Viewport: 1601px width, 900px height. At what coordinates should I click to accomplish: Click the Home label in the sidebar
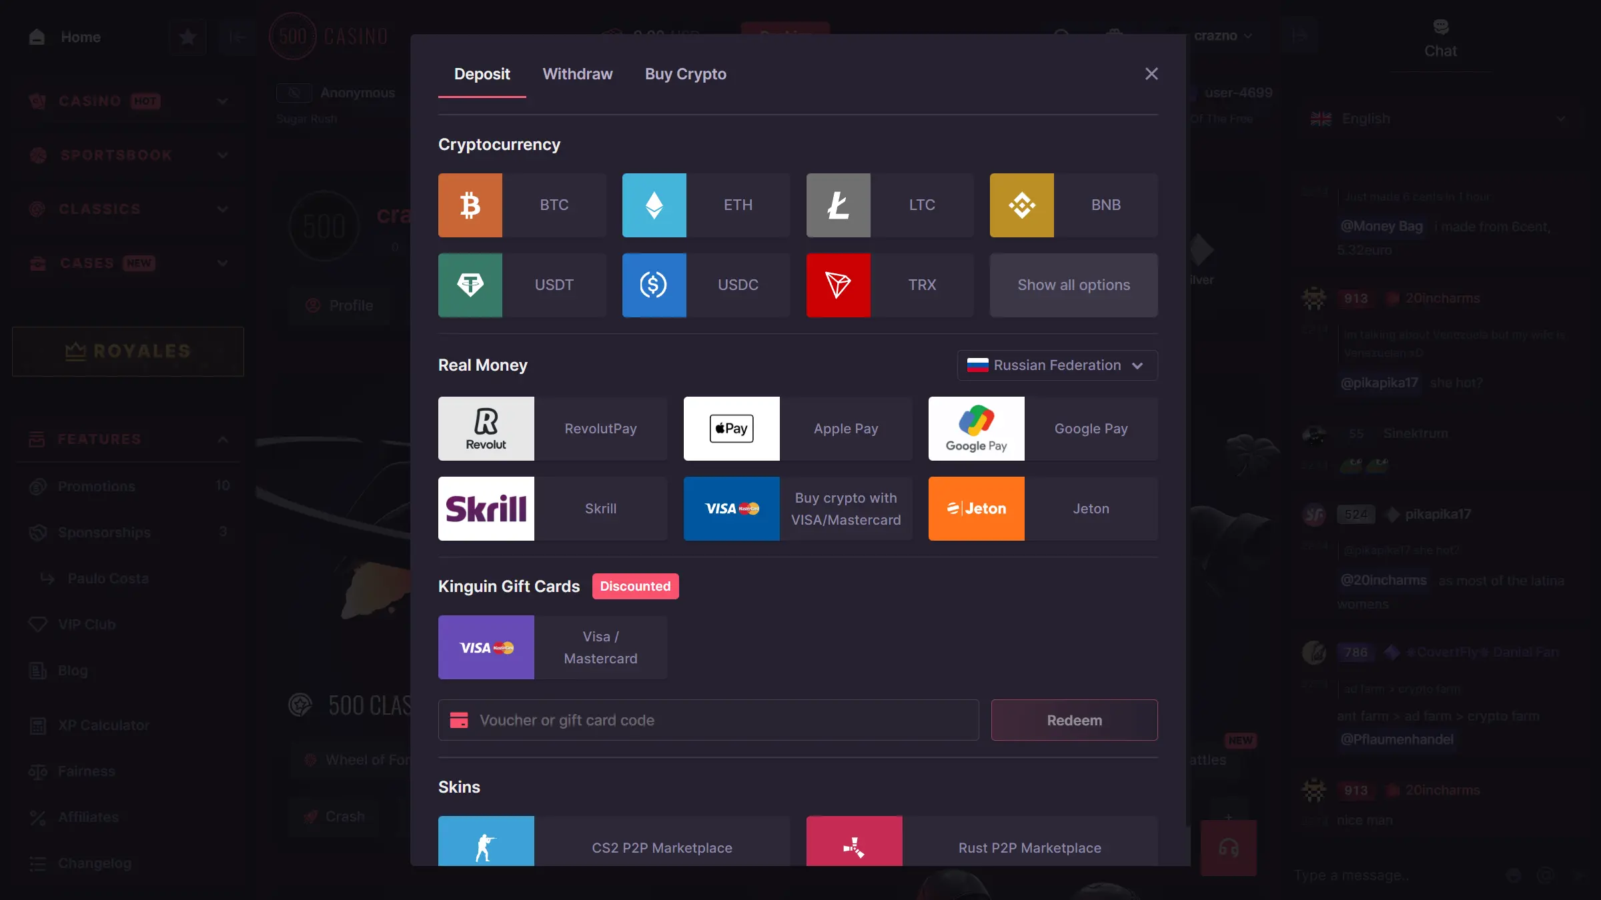(81, 37)
